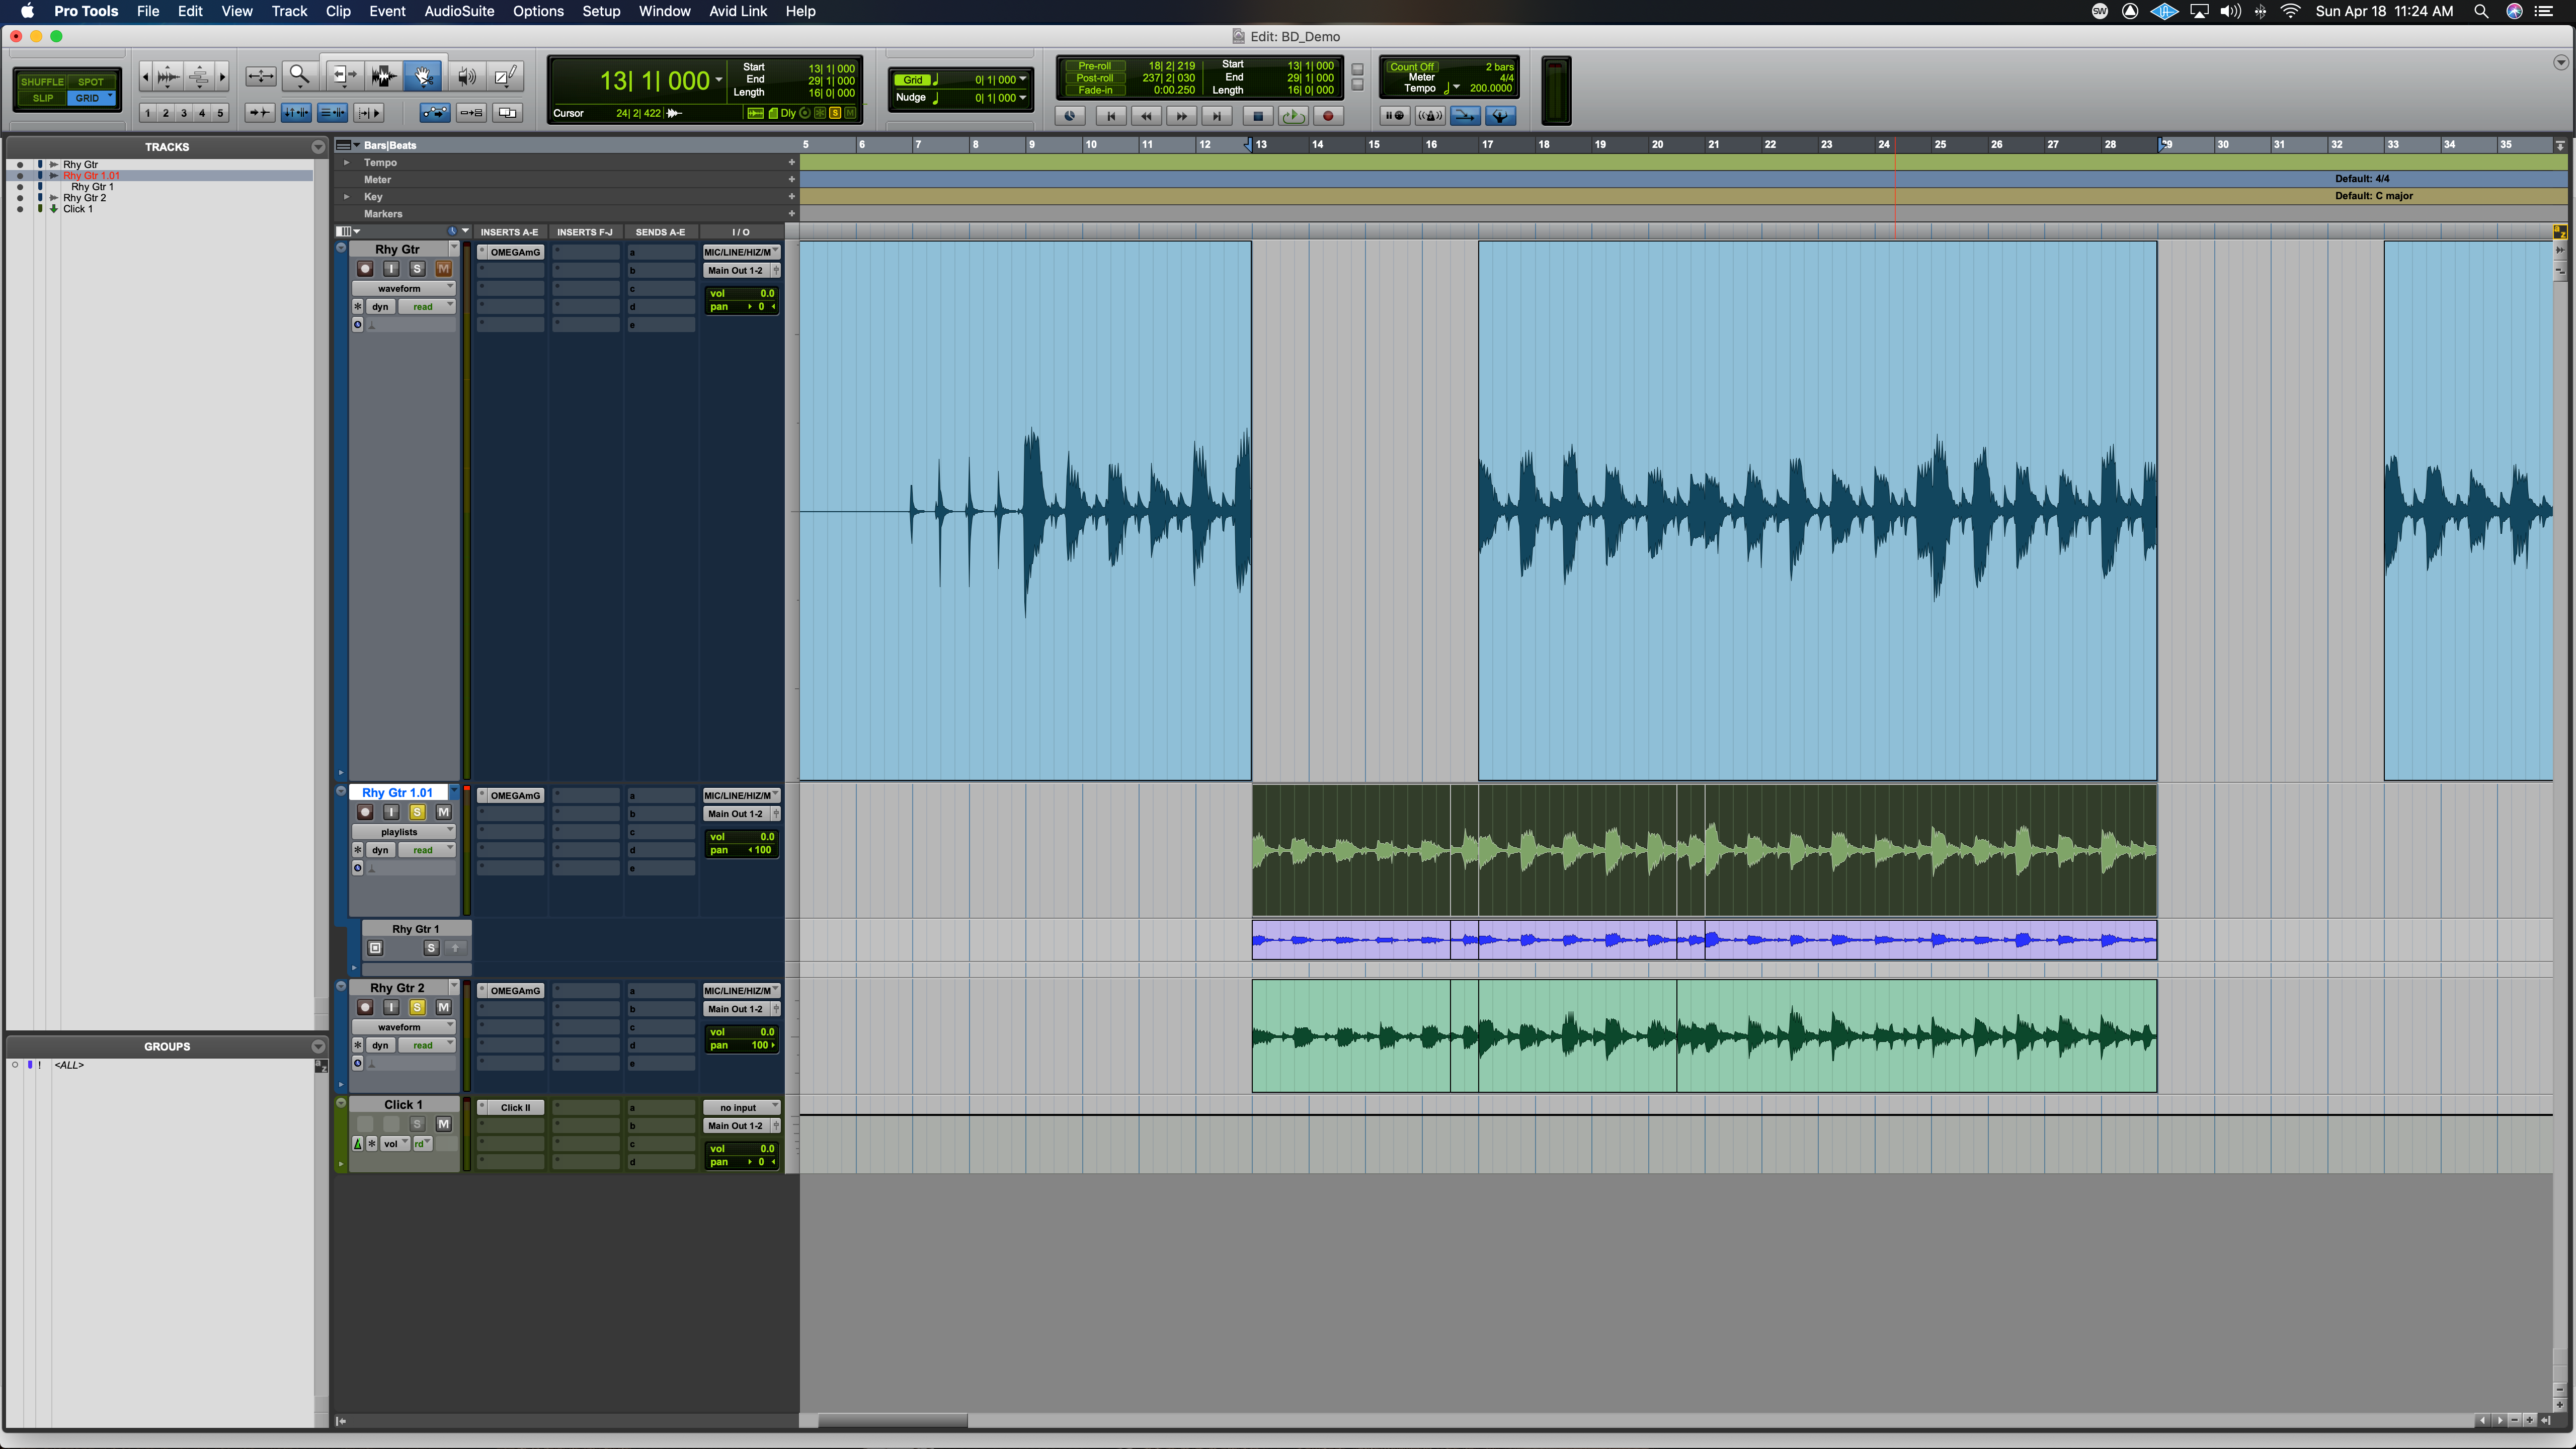Toggle loop playback in transport

point(1292,116)
